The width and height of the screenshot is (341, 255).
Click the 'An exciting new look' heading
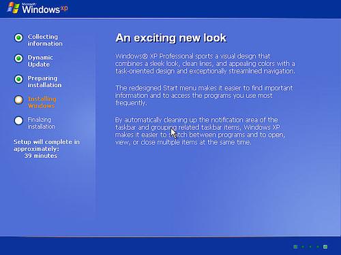(x=171, y=38)
